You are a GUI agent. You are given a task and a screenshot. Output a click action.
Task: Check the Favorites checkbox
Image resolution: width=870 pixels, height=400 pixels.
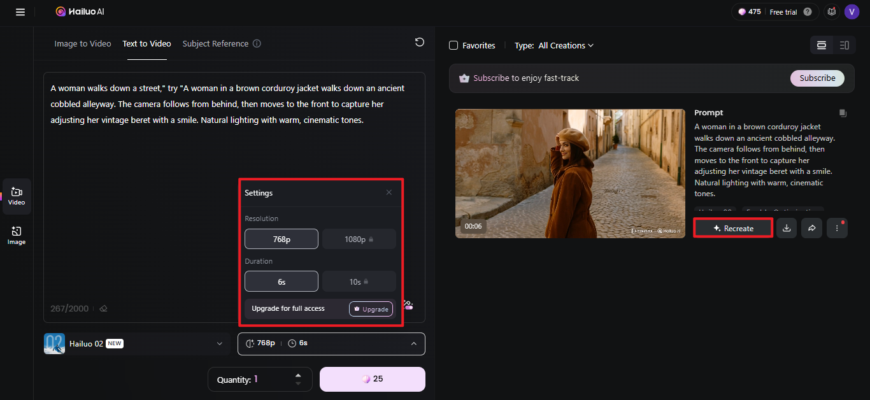(x=453, y=45)
